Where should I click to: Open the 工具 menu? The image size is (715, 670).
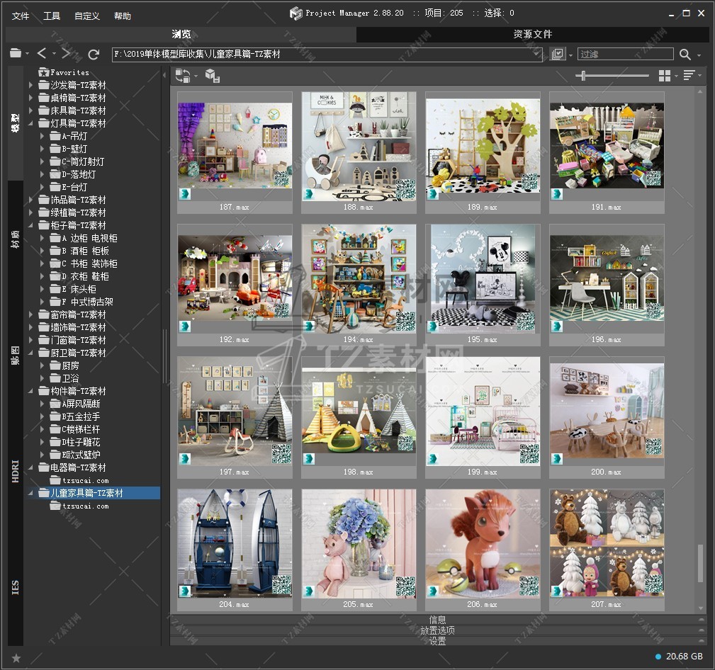point(52,16)
